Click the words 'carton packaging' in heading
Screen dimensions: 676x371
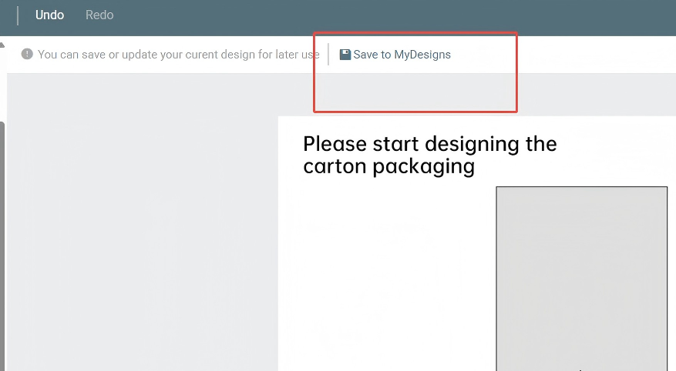[388, 166]
